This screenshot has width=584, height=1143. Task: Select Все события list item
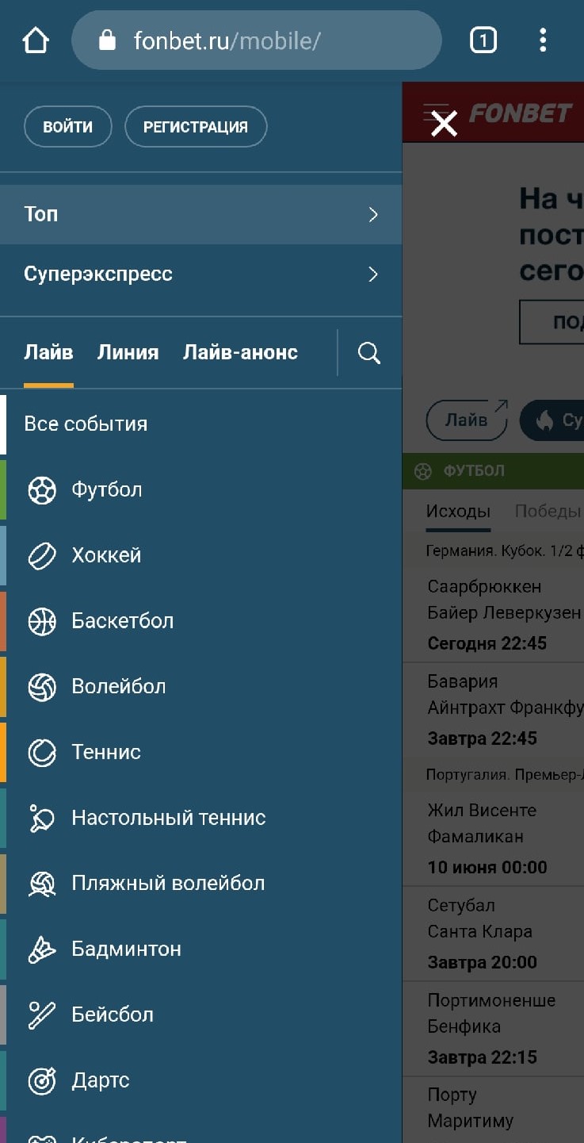[x=86, y=424]
